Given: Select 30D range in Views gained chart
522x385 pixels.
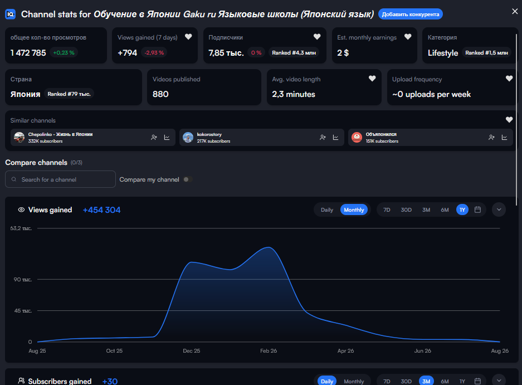Looking at the screenshot, I should [406, 210].
